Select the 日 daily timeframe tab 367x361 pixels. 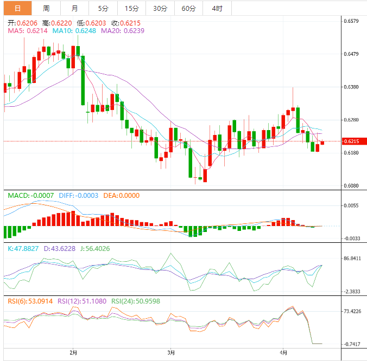pyautogui.click(x=17, y=8)
